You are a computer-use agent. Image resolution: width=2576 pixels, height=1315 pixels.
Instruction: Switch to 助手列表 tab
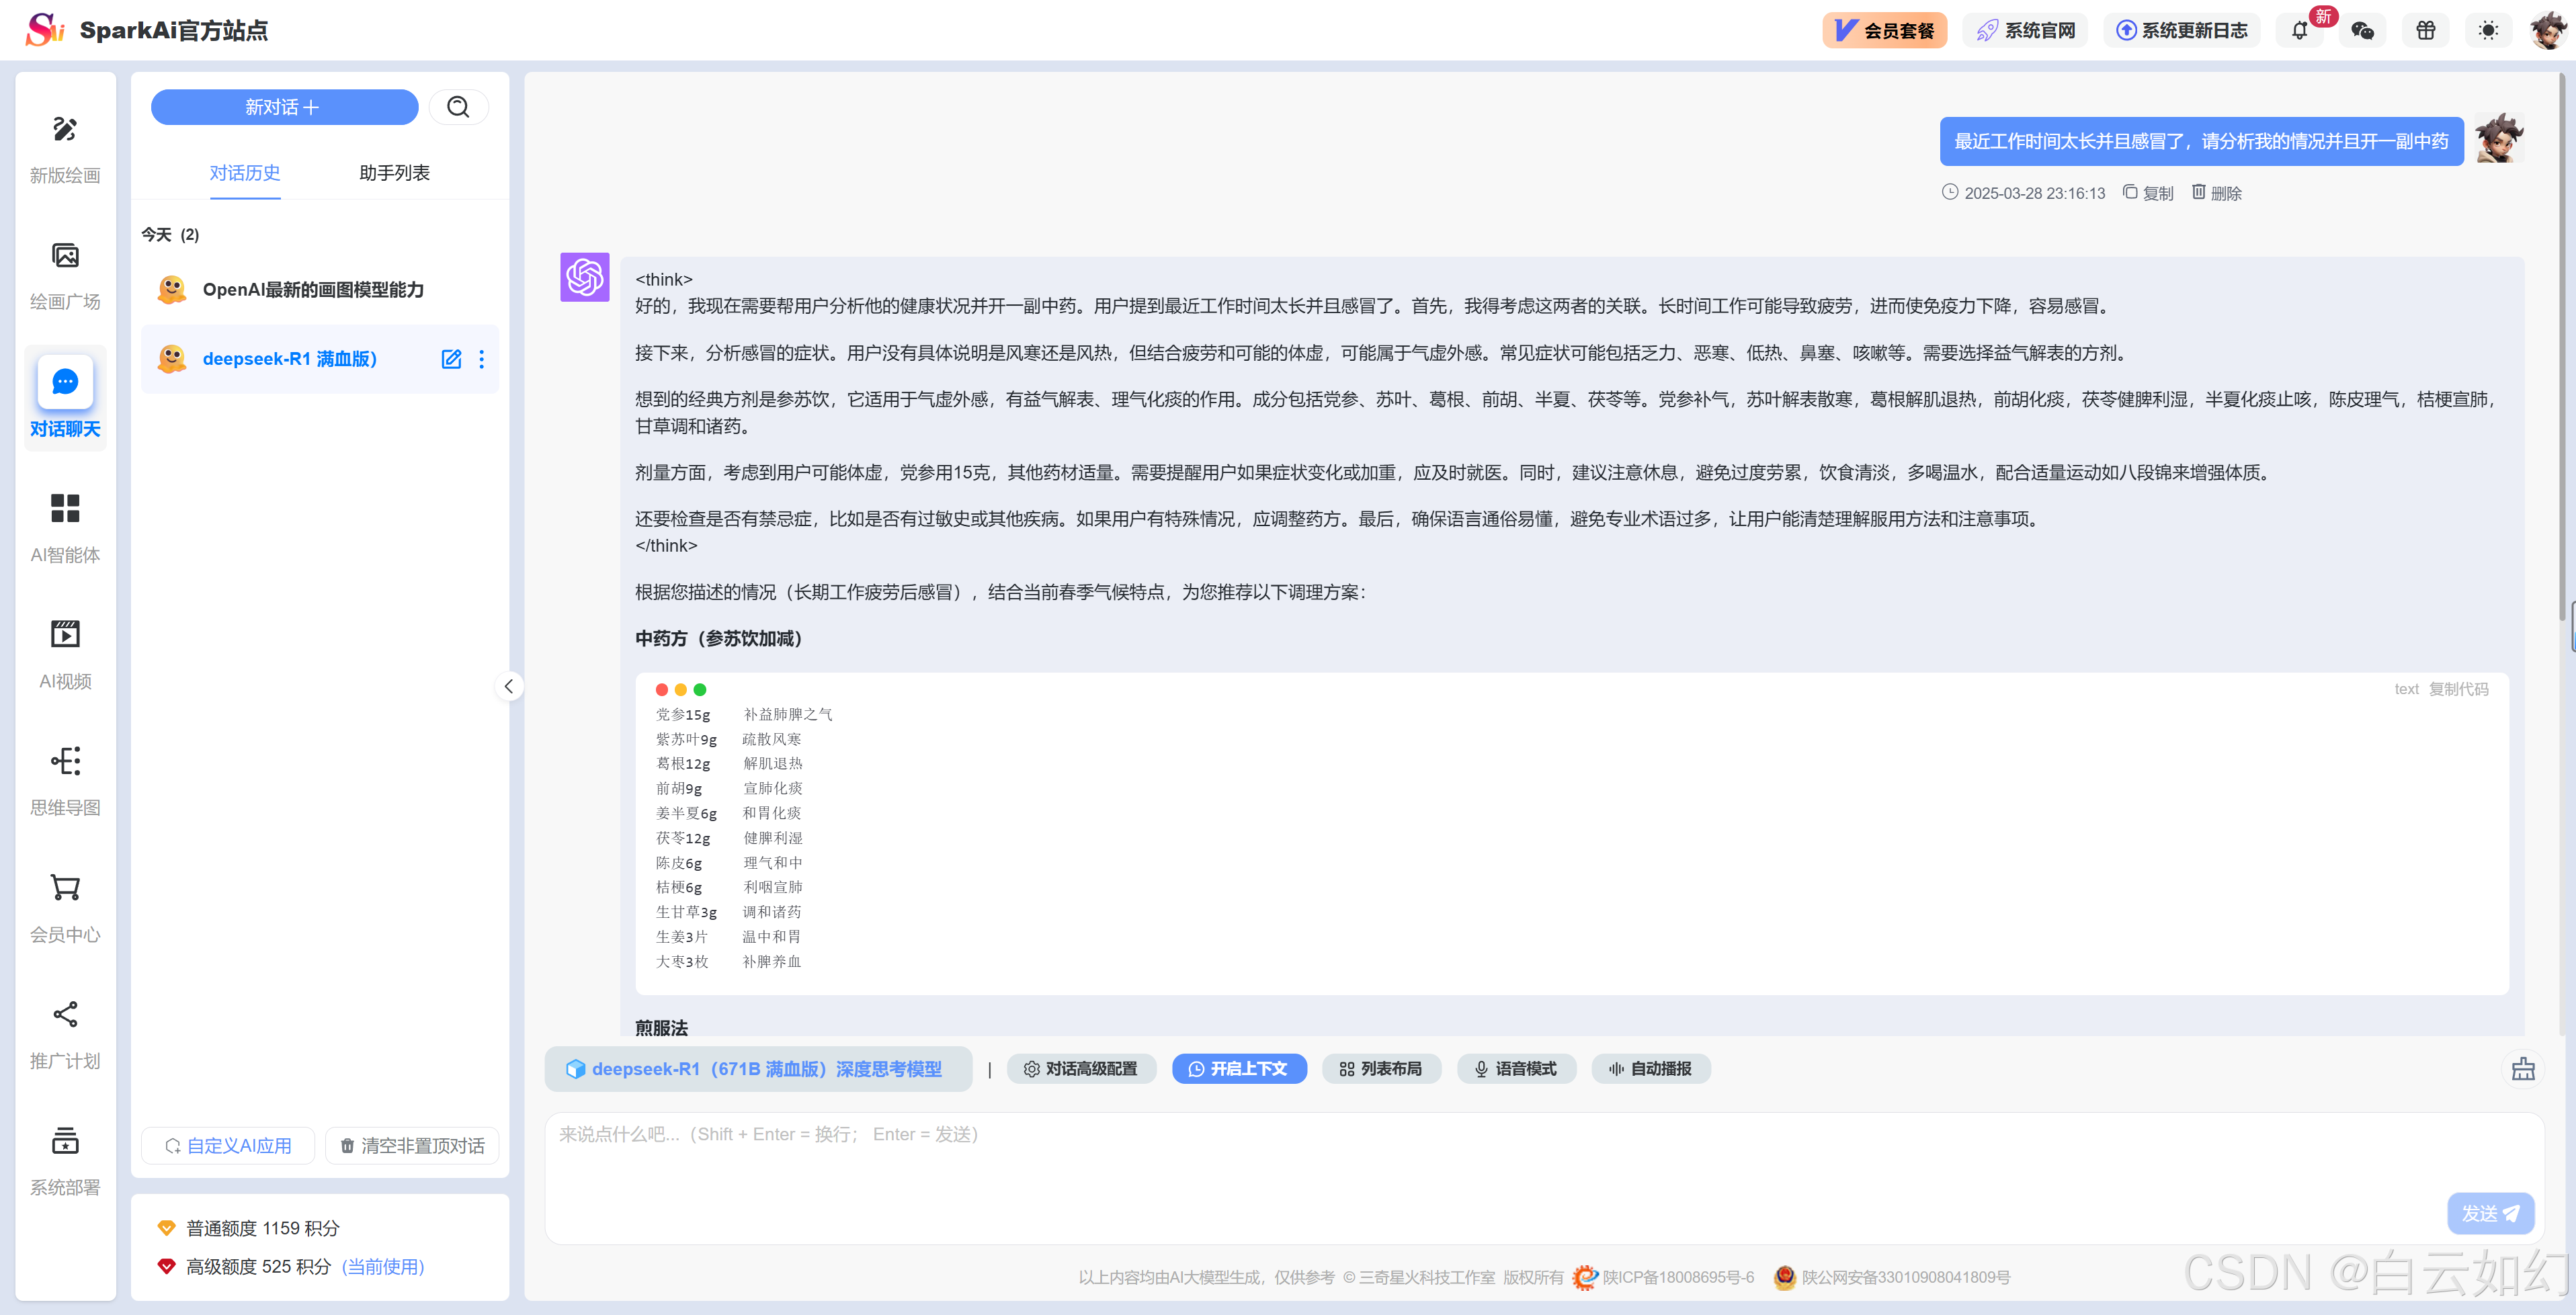[x=394, y=173]
